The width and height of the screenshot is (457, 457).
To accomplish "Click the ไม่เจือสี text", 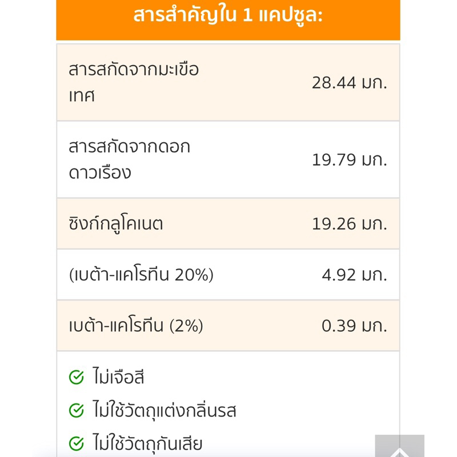I will [x=118, y=377].
